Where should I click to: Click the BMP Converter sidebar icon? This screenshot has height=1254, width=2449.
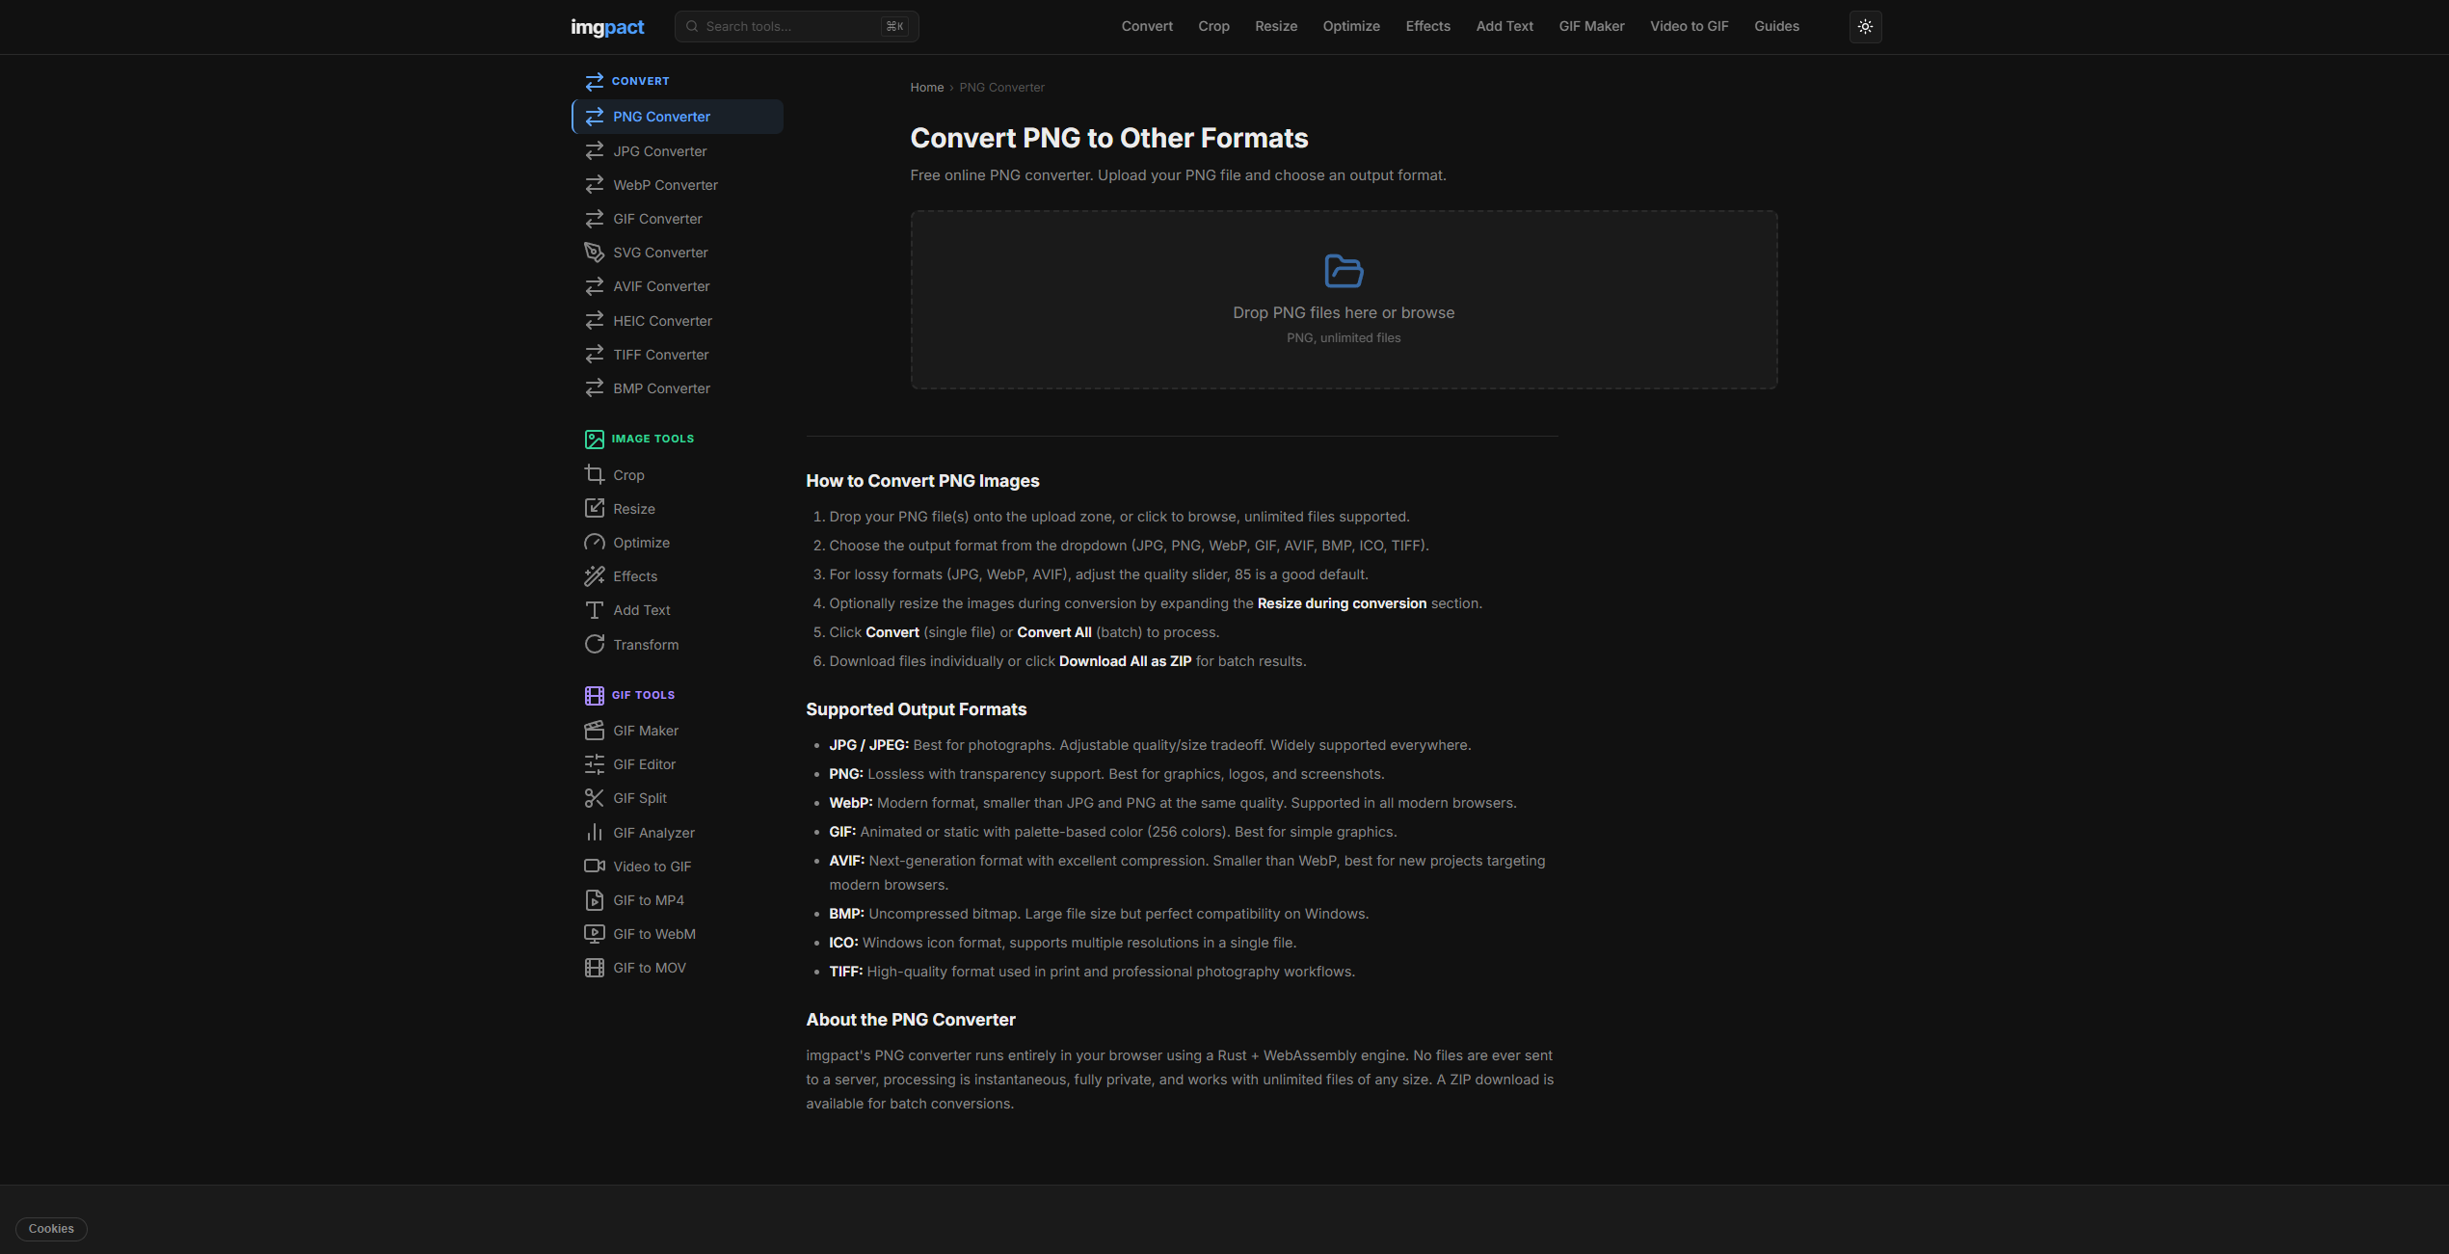click(595, 388)
